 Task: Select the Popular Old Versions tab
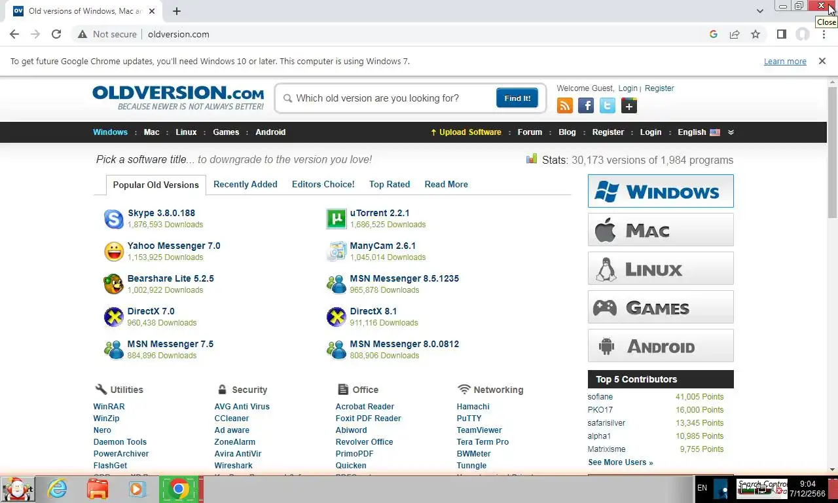[156, 185]
